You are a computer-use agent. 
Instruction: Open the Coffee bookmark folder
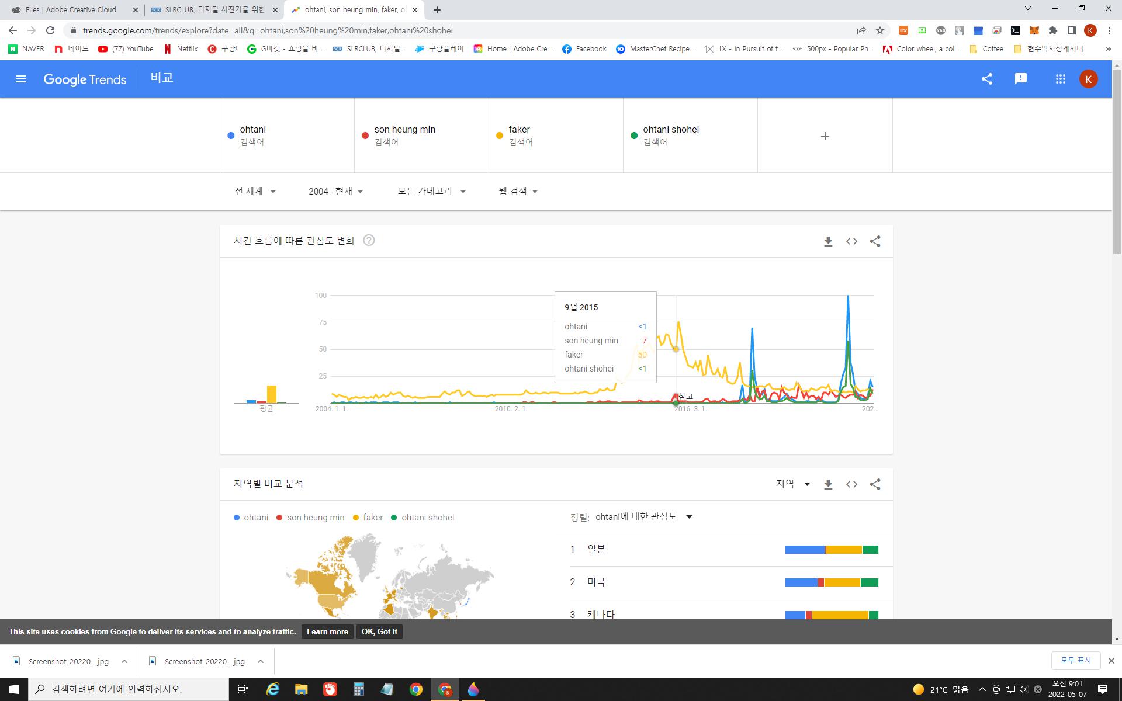click(x=986, y=49)
